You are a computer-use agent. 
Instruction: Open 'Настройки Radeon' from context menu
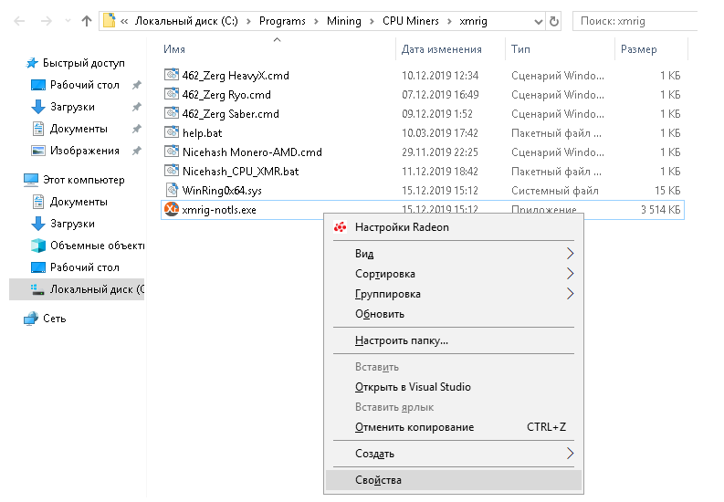coord(454,227)
